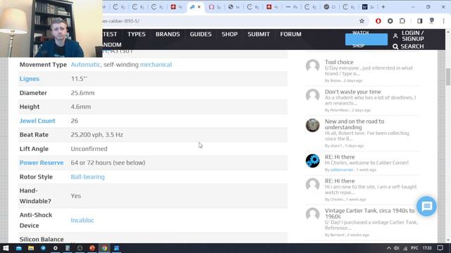Open the volume control in tray
Viewport: 451px width, 253px height.
point(396,248)
